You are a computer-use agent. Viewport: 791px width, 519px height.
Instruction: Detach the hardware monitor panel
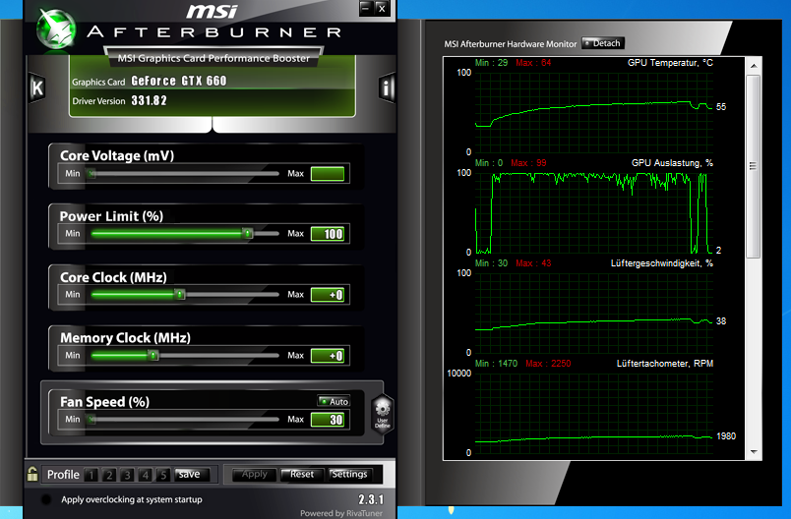[603, 43]
